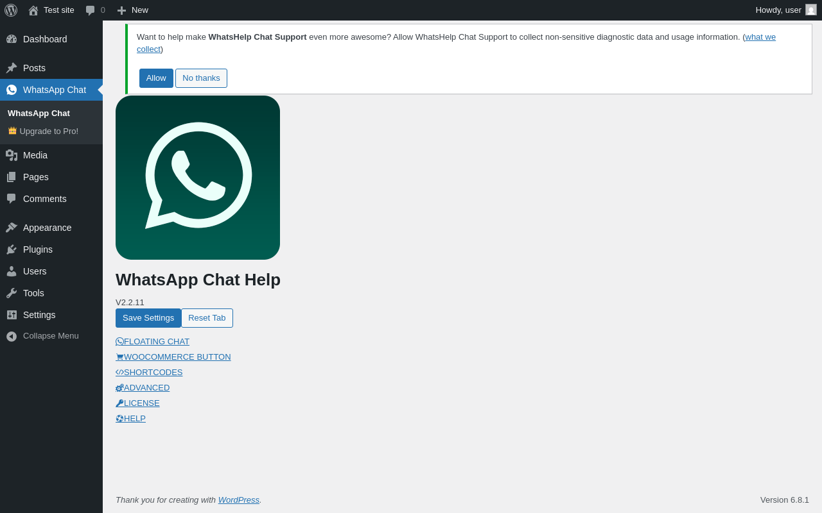The height and width of the screenshot is (513, 822).
Task: Click the Tools wrench icon
Action: tap(12, 293)
